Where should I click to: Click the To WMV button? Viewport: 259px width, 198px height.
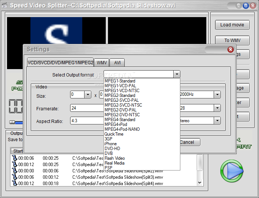click(232, 40)
